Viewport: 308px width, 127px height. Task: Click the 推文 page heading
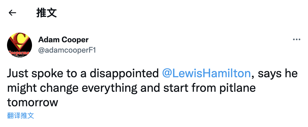[x=47, y=13]
